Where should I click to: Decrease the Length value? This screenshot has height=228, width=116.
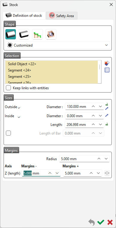point(100,124)
